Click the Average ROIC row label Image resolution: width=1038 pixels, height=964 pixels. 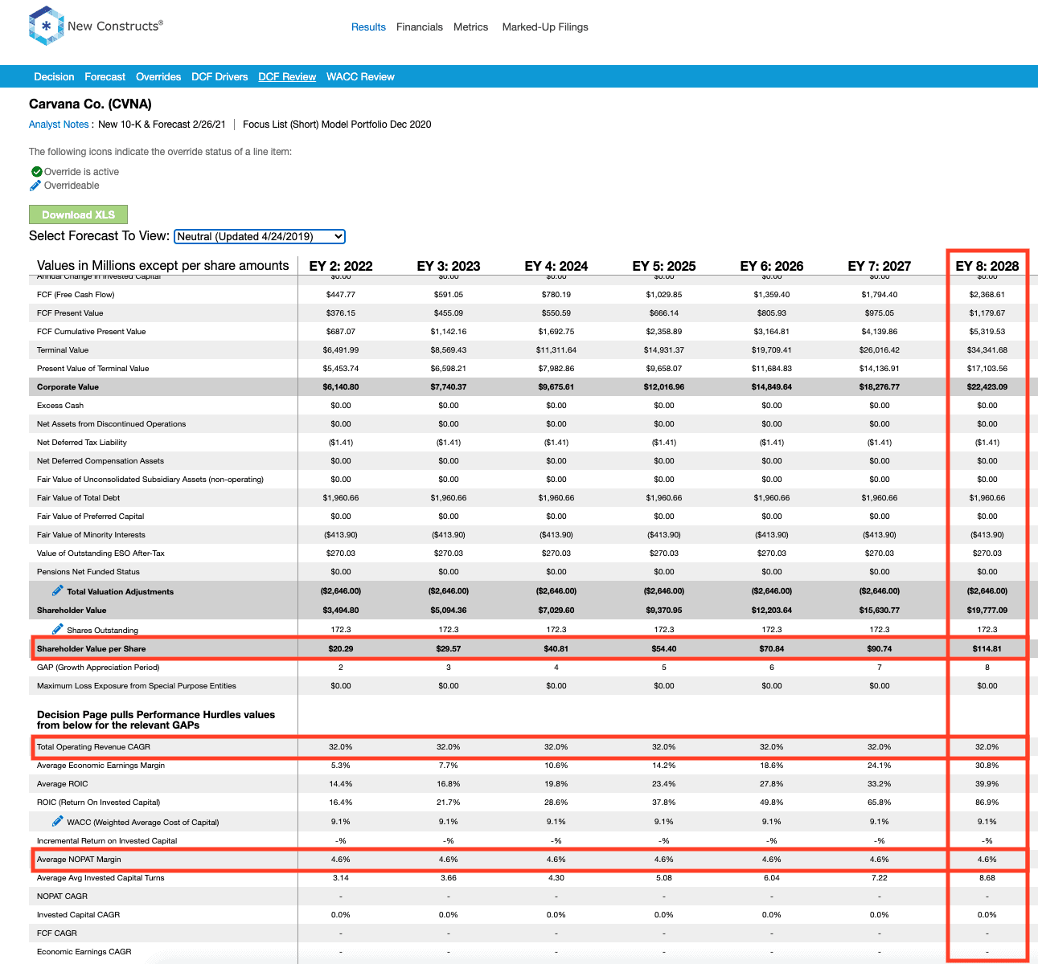[63, 784]
